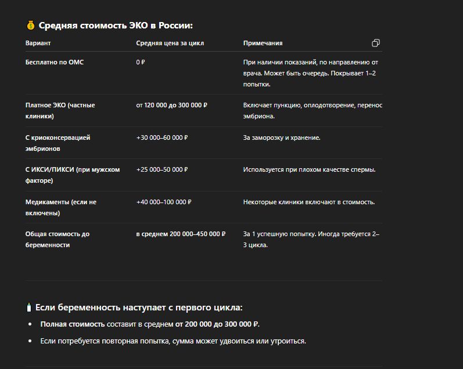The height and width of the screenshot is (369, 463).
Task: Click the money bag emoji in heading
Action: pyautogui.click(x=31, y=26)
